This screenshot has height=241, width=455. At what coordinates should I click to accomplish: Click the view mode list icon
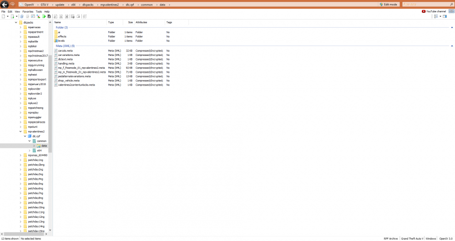coord(436,16)
